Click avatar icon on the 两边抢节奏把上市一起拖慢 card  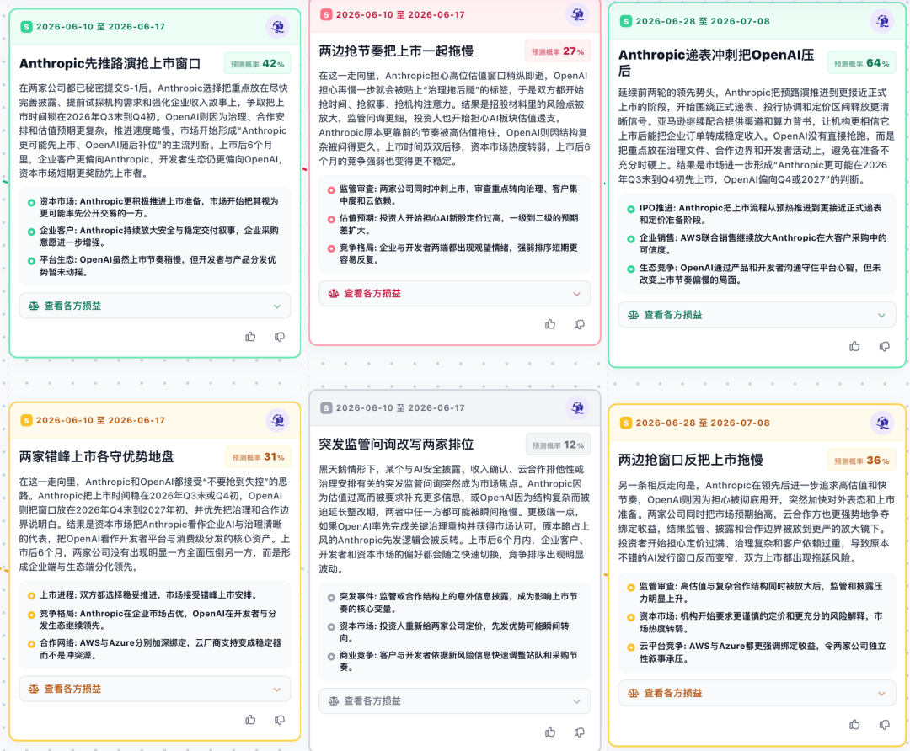(577, 14)
